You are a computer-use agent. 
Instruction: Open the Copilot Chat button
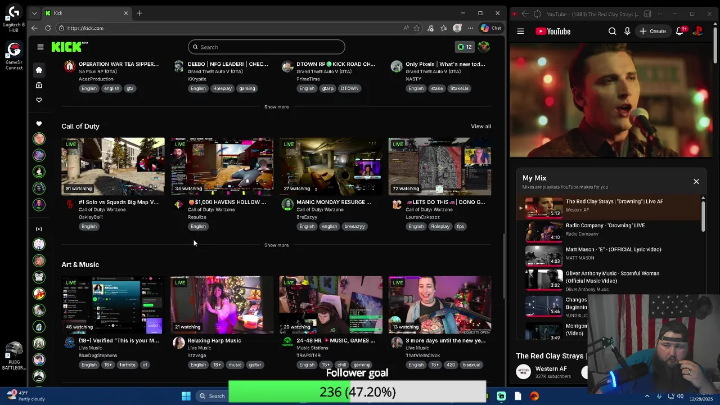(490, 28)
